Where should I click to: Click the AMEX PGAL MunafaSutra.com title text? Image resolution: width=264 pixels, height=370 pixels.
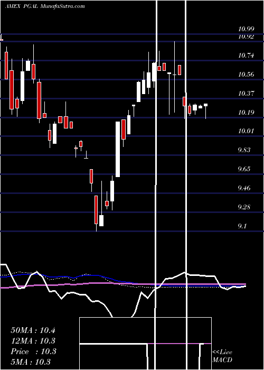coord(45,6)
